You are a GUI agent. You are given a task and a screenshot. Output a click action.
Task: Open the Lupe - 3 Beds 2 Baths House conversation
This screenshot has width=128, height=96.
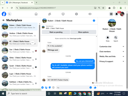[19, 75]
